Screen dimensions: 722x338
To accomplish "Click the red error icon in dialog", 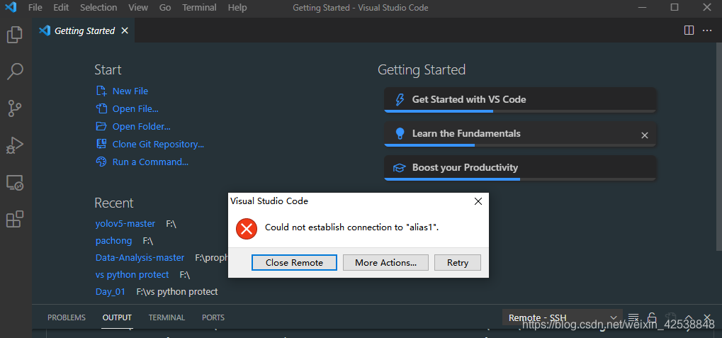I will tap(247, 228).
